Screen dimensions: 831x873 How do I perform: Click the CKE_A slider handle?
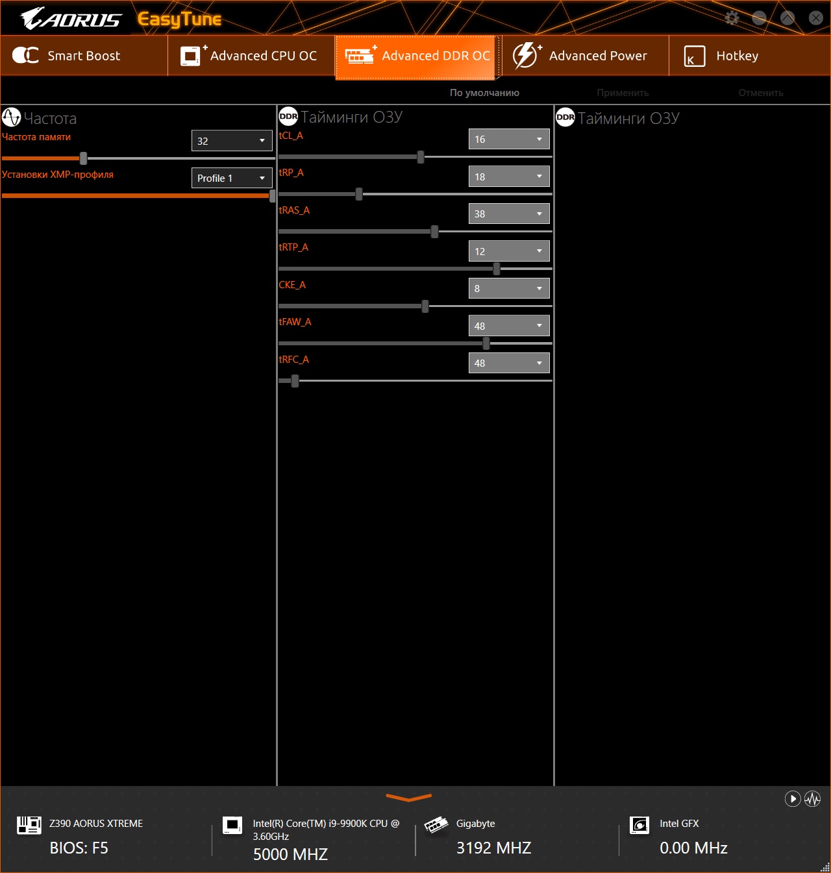click(425, 306)
